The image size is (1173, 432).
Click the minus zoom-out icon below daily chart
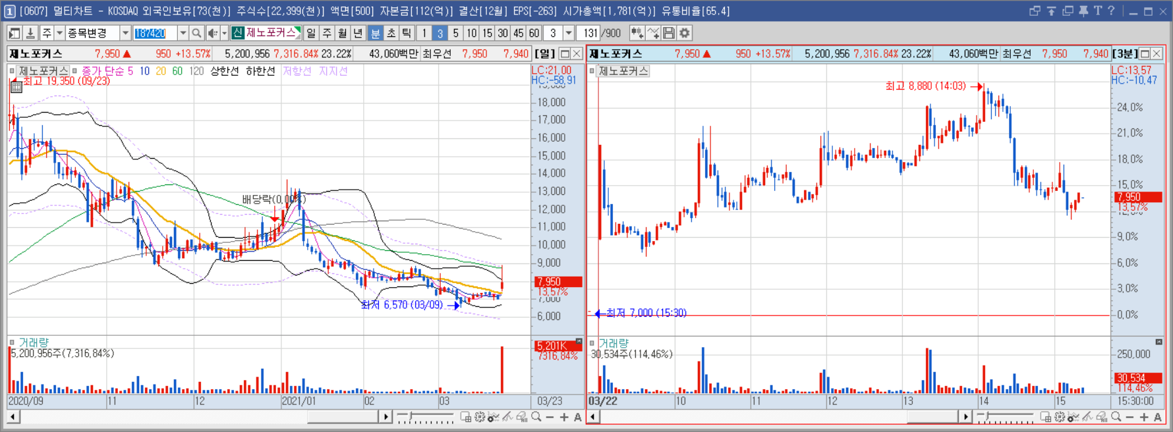(550, 417)
